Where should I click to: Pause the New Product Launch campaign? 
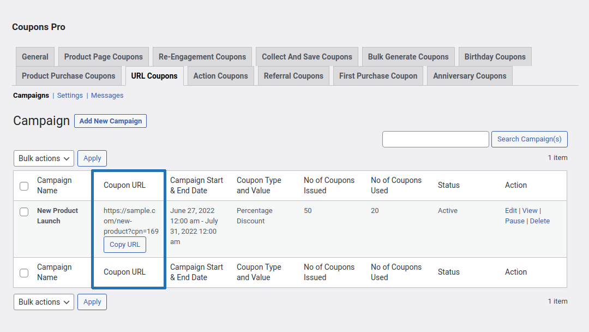point(515,221)
